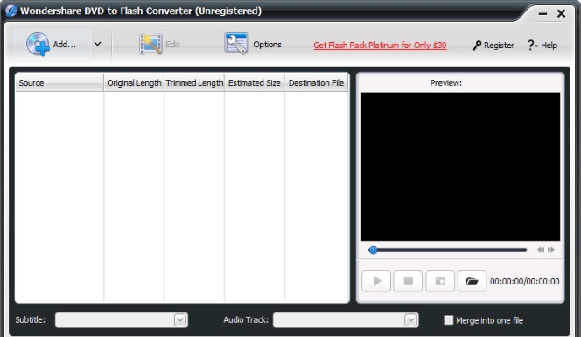Open the Flash Pack Platinum offer link
Viewport: 581px width, 337px height.
(380, 46)
